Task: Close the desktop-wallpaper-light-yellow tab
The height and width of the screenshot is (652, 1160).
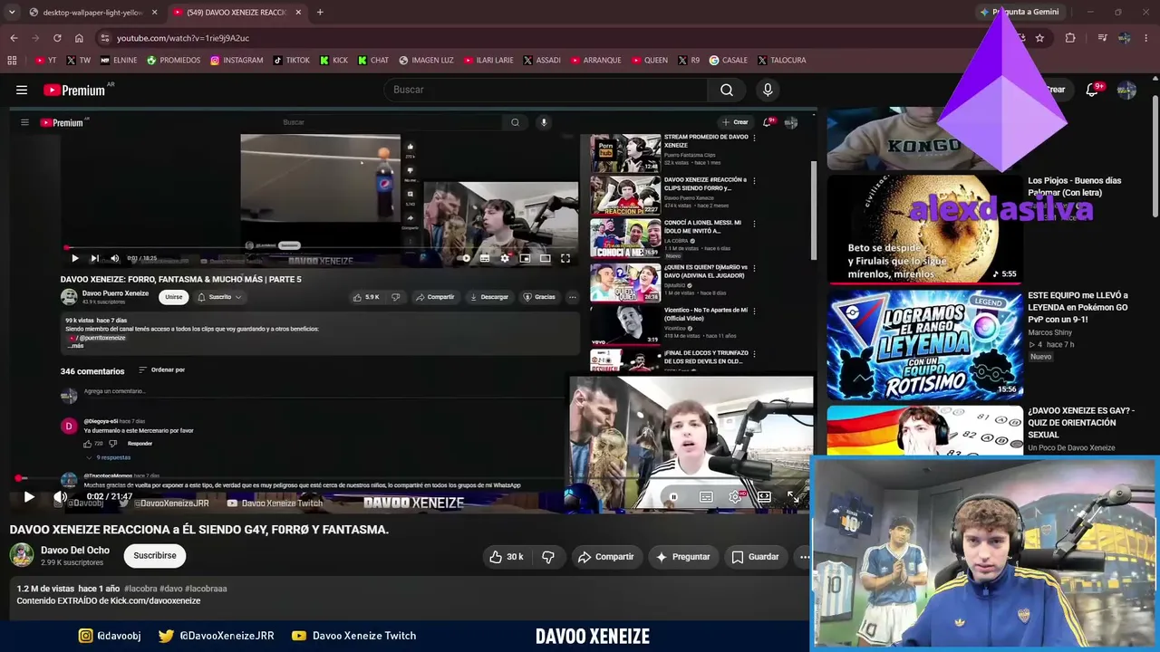Action: click(x=154, y=12)
